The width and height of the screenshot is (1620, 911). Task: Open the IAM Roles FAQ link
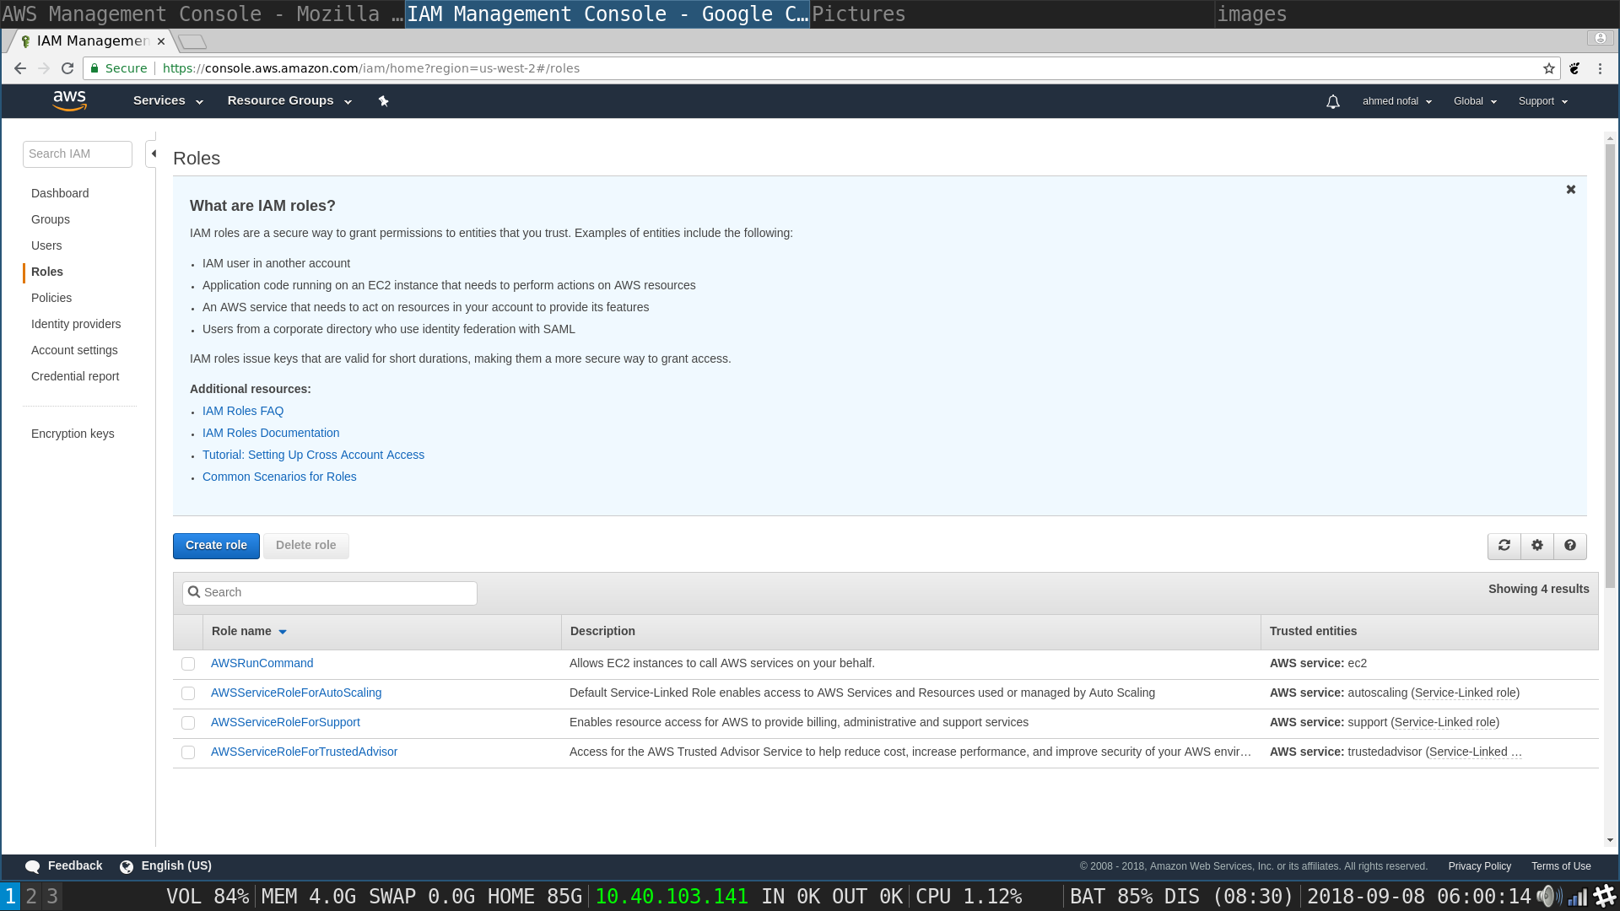[x=243, y=411]
